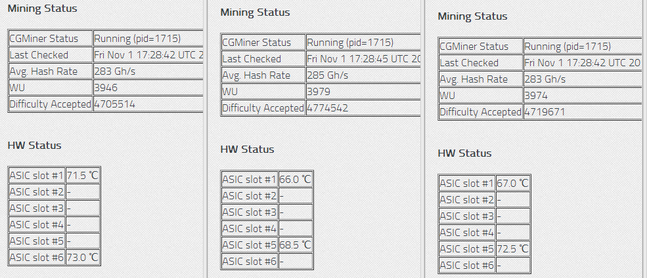Click Difficulty Accepted value 4705514

115,104
